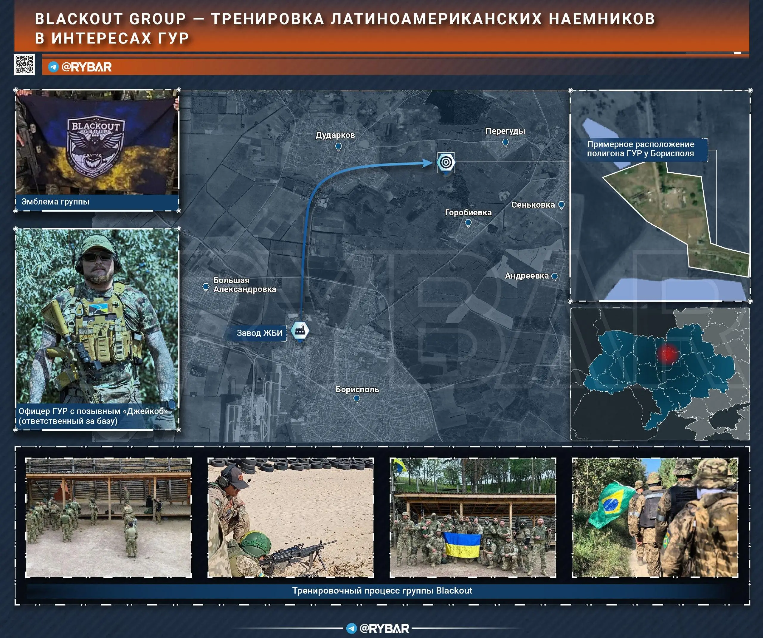This screenshot has width=763, height=638.
Task: Open the Brazilian flag photo
Action: (655, 517)
